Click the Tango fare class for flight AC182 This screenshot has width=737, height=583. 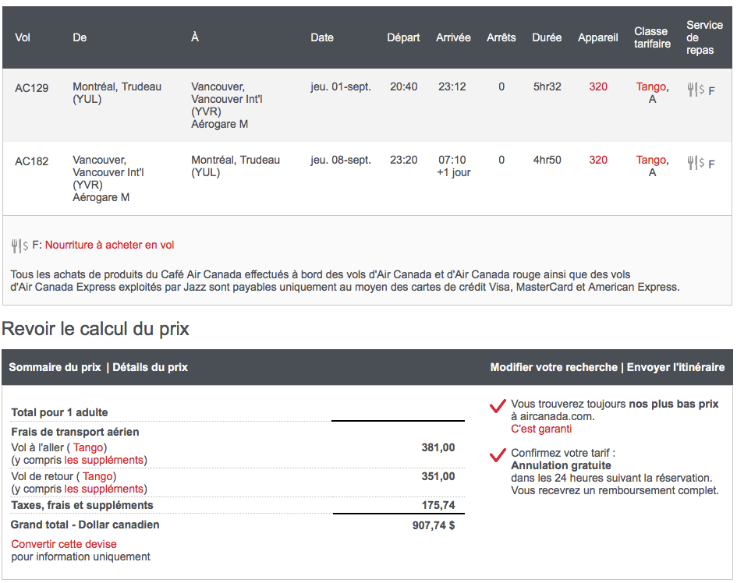tap(650, 160)
